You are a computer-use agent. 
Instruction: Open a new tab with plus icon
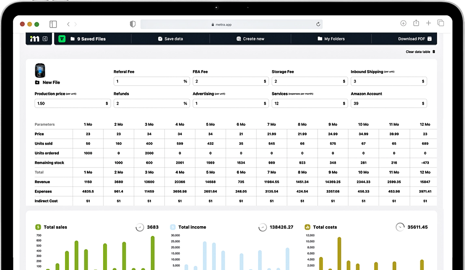[428, 23]
